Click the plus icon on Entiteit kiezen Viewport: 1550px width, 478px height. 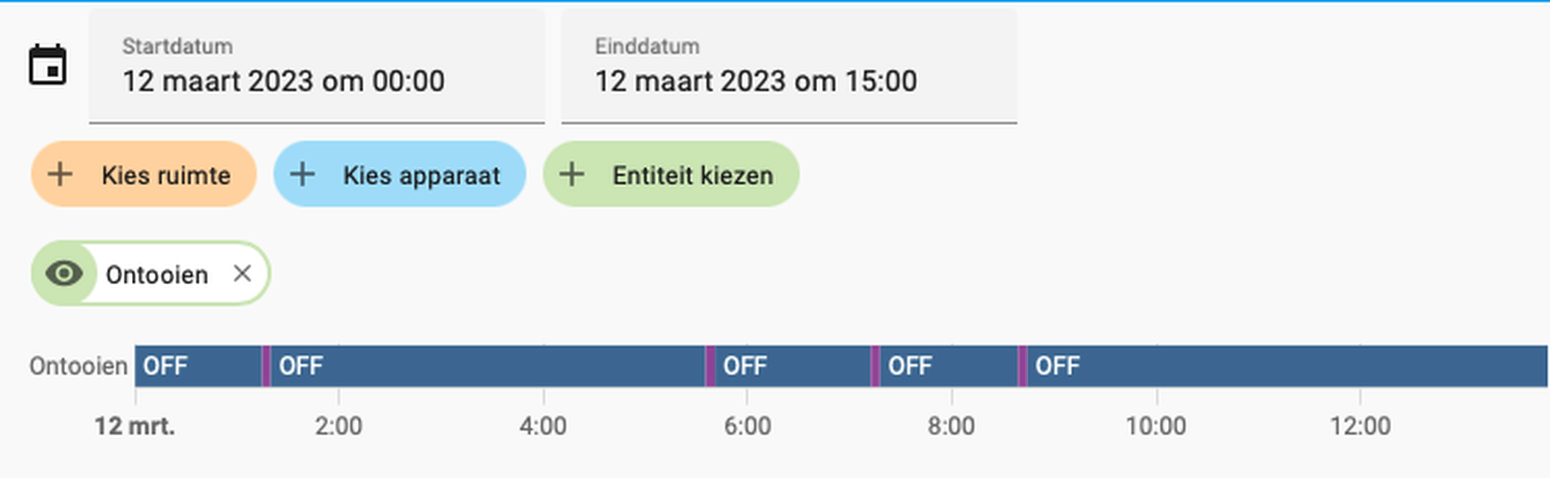(571, 174)
